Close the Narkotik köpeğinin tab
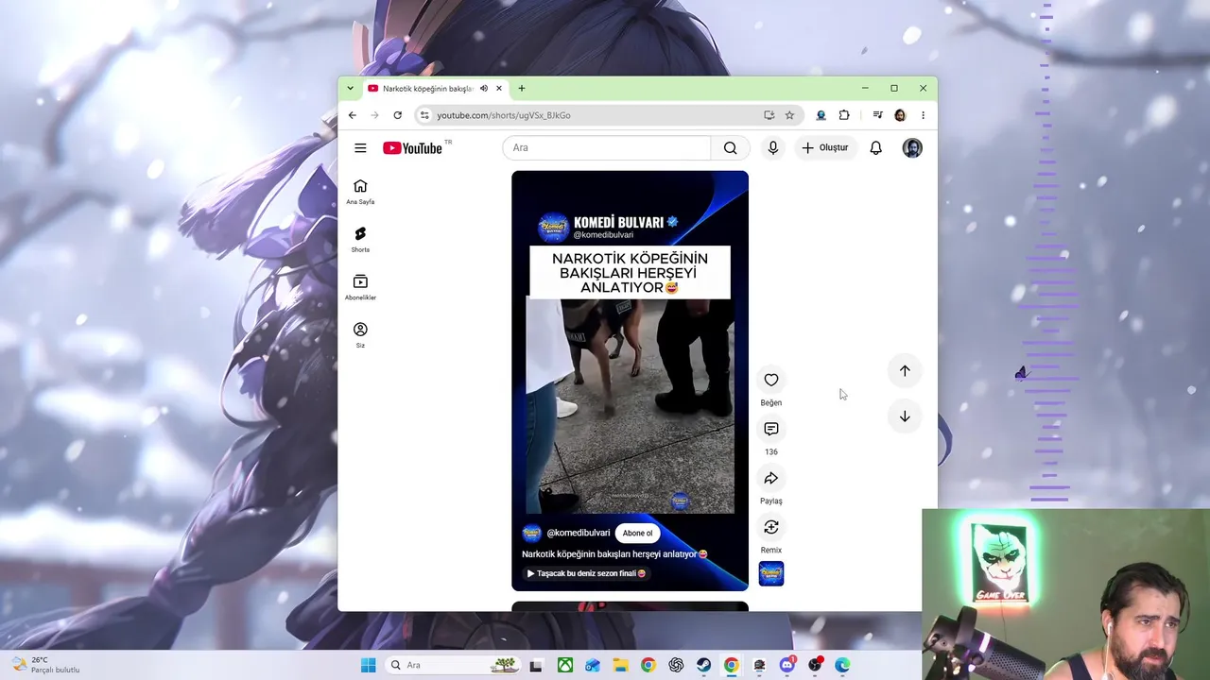1210x680 pixels. [499, 89]
